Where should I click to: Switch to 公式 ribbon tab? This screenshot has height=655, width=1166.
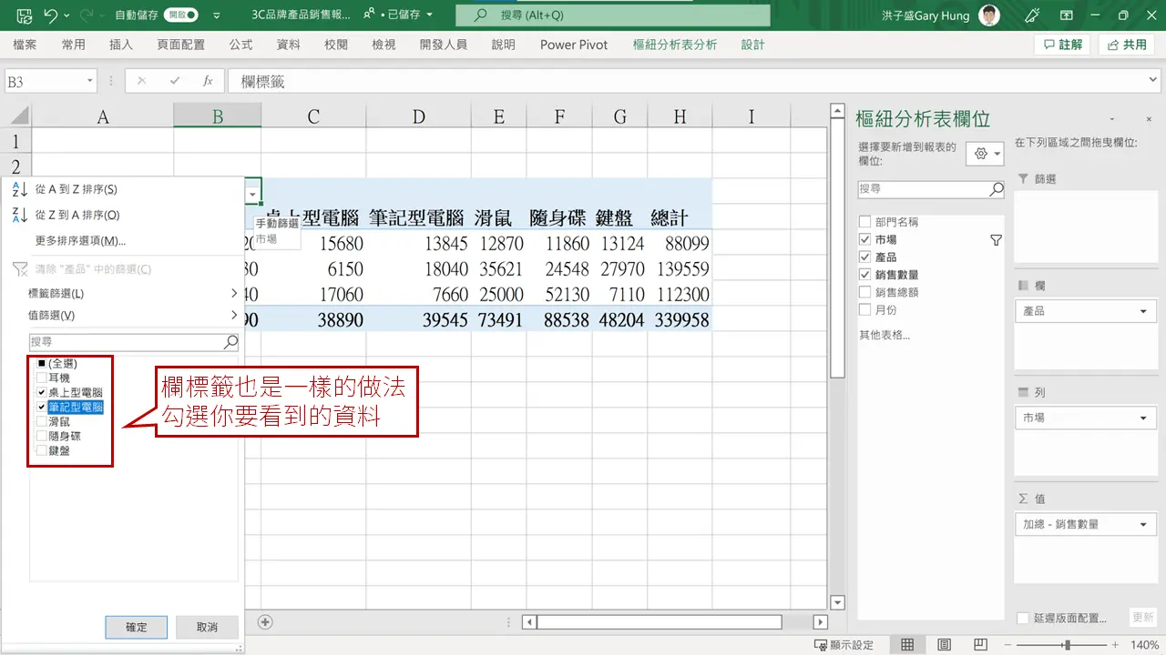tap(240, 45)
